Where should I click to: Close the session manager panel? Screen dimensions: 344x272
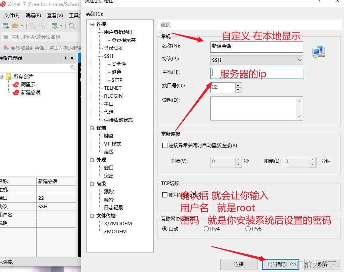[72, 58]
